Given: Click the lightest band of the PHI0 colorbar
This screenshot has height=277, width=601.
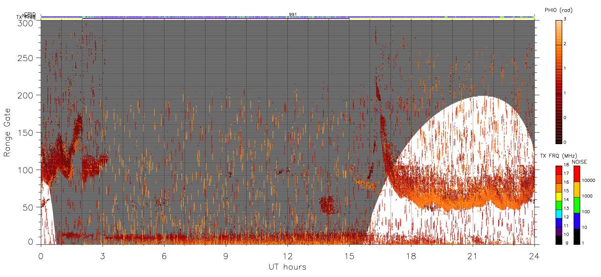Looking at the screenshot, I should (x=558, y=22).
